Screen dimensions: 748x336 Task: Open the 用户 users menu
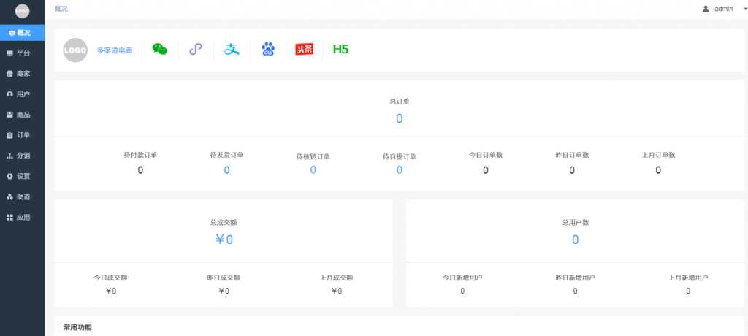coord(23,94)
